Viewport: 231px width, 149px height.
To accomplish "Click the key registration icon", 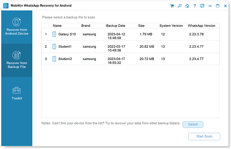I will [180, 6].
